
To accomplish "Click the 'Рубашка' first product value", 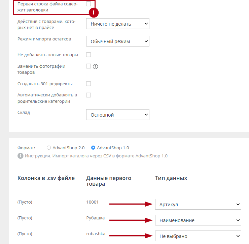I will (x=95, y=218).
